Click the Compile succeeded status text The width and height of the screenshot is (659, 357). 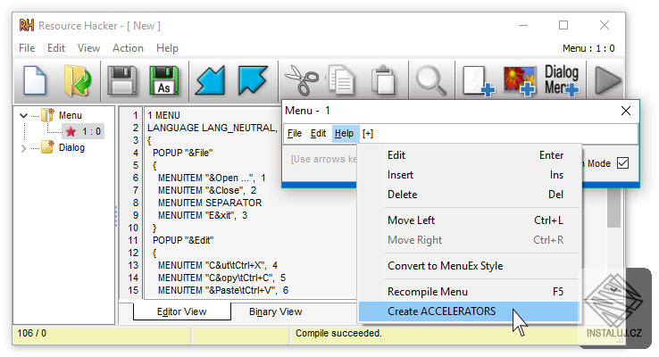[338, 333]
